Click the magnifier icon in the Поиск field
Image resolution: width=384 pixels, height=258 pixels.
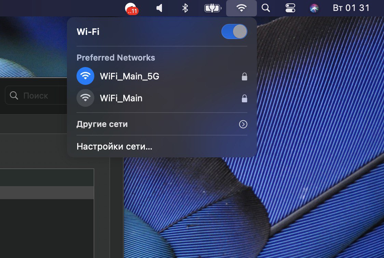(x=14, y=95)
